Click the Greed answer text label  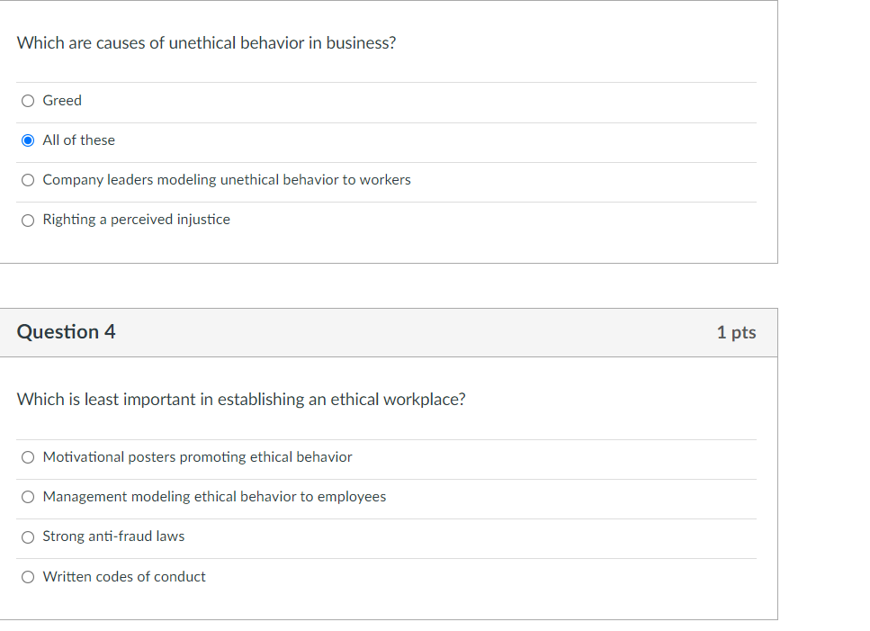62,100
